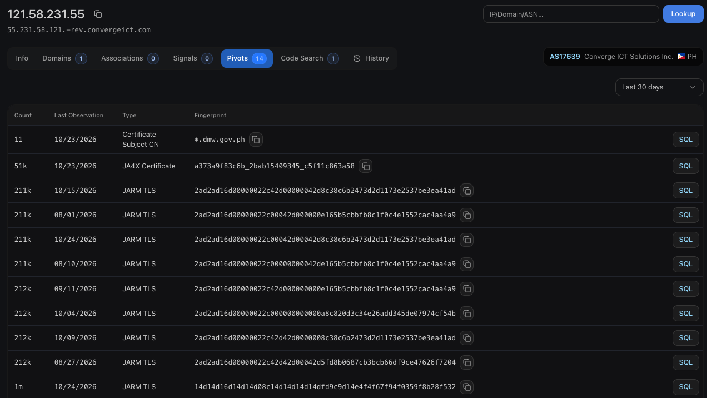Open SQL for the 09/11/2026 JARM row
This screenshot has height=398, width=707.
coord(685,288)
